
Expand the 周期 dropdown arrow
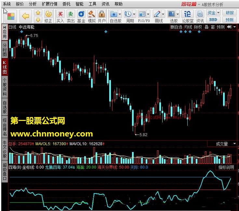134,14
